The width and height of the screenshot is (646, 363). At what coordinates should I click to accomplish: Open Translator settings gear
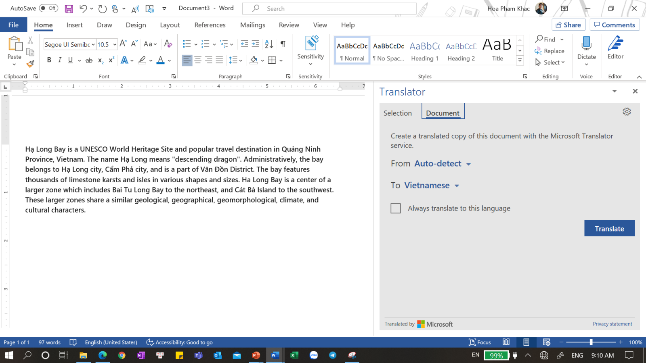(627, 112)
